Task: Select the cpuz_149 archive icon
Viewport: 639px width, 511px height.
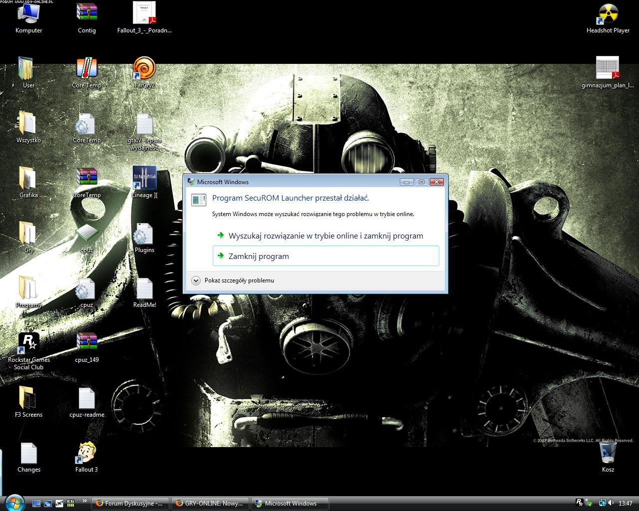Action: coord(86,347)
